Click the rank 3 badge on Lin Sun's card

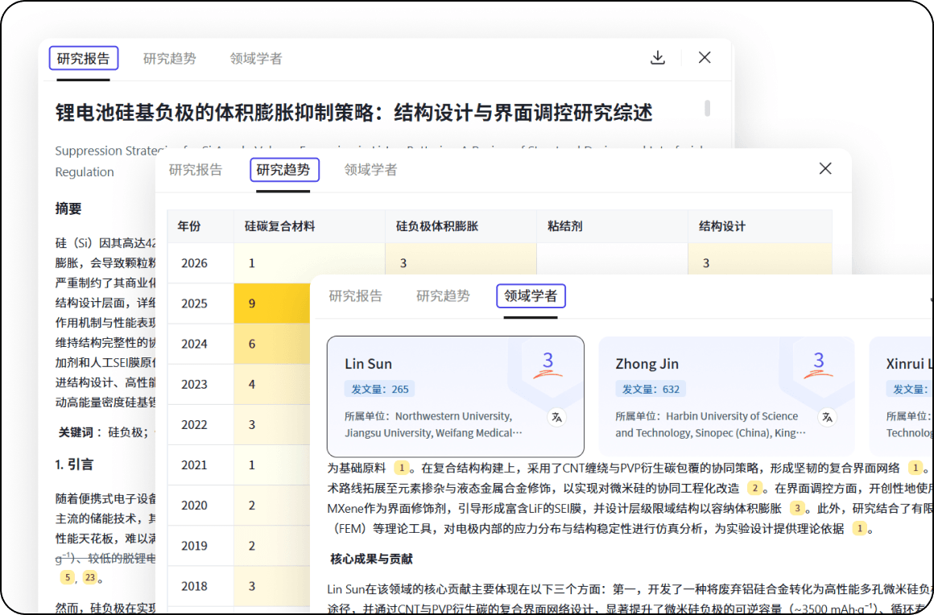pyautogui.click(x=548, y=365)
